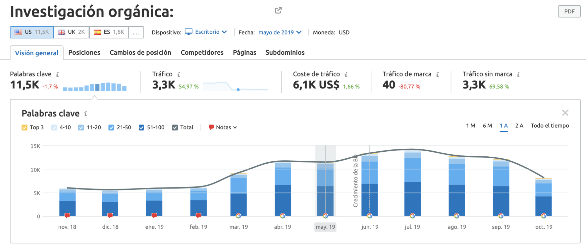Screen dimensions: 586x250
Task: Switch to the Visión general tab
Action: [37, 53]
